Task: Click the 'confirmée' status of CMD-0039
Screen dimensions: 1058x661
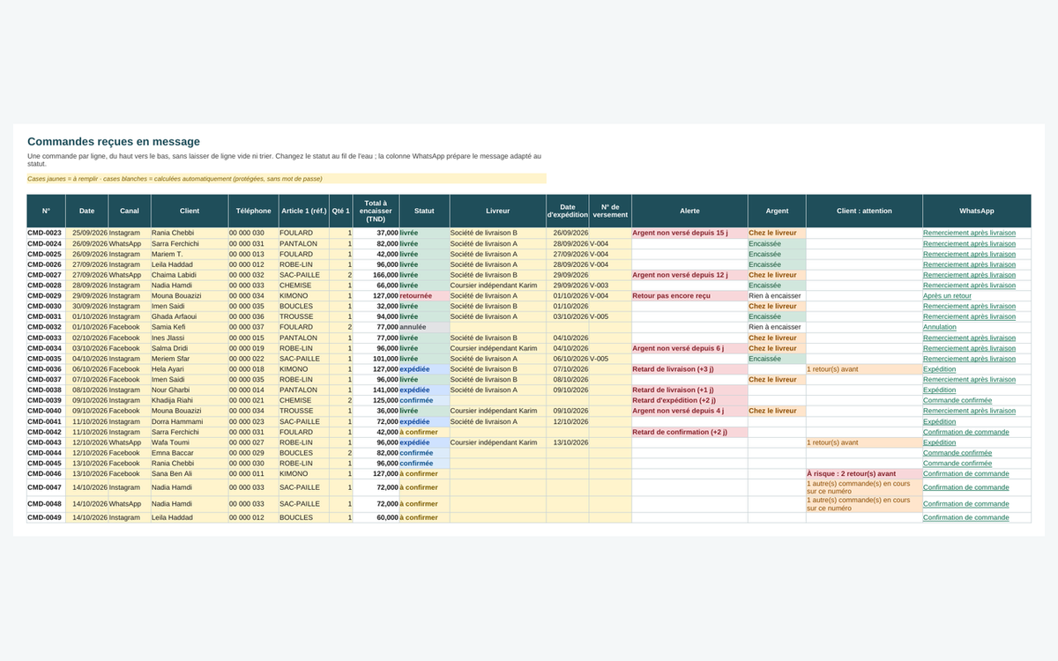Action: click(x=424, y=400)
